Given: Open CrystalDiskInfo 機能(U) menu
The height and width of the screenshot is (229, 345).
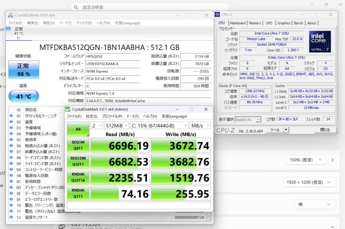Looking at the screenshot, I should click(x=49, y=23).
